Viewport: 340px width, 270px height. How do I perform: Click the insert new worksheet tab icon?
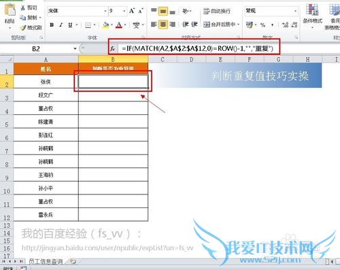coord(73,262)
